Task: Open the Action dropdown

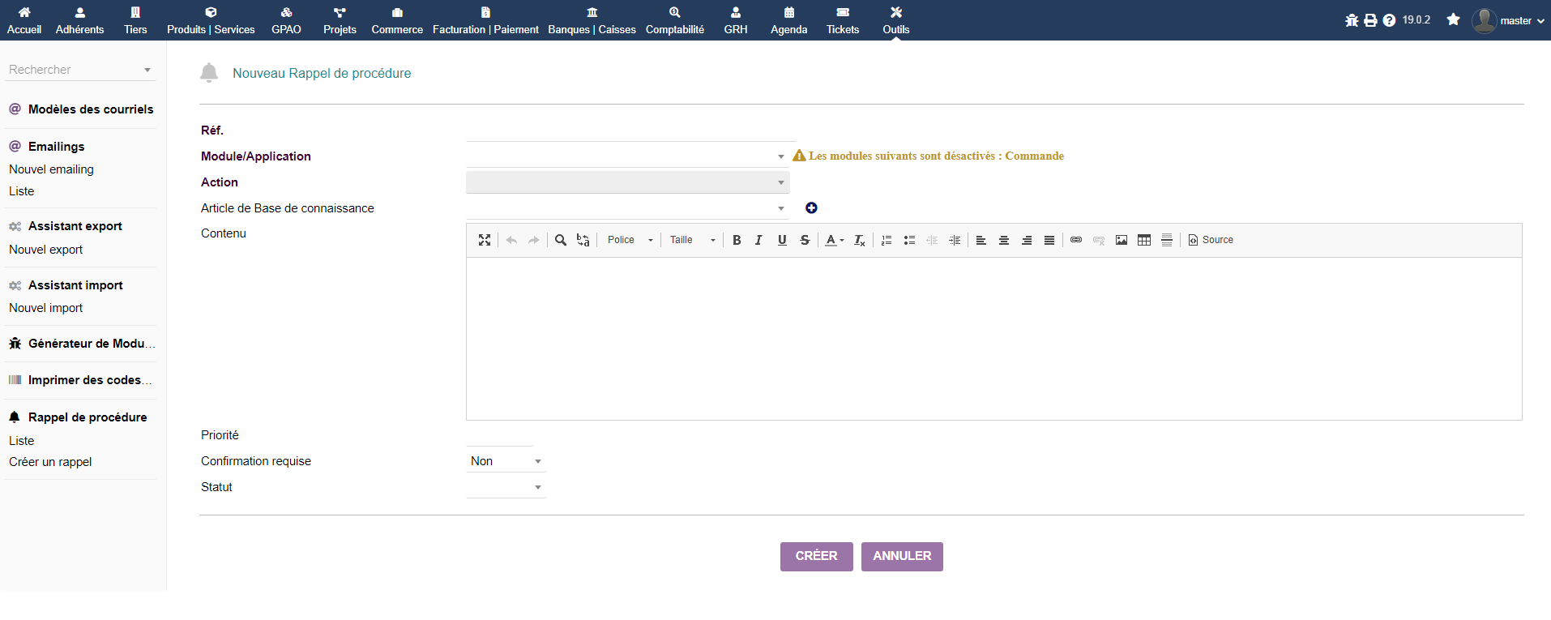Action: click(627, 182)
